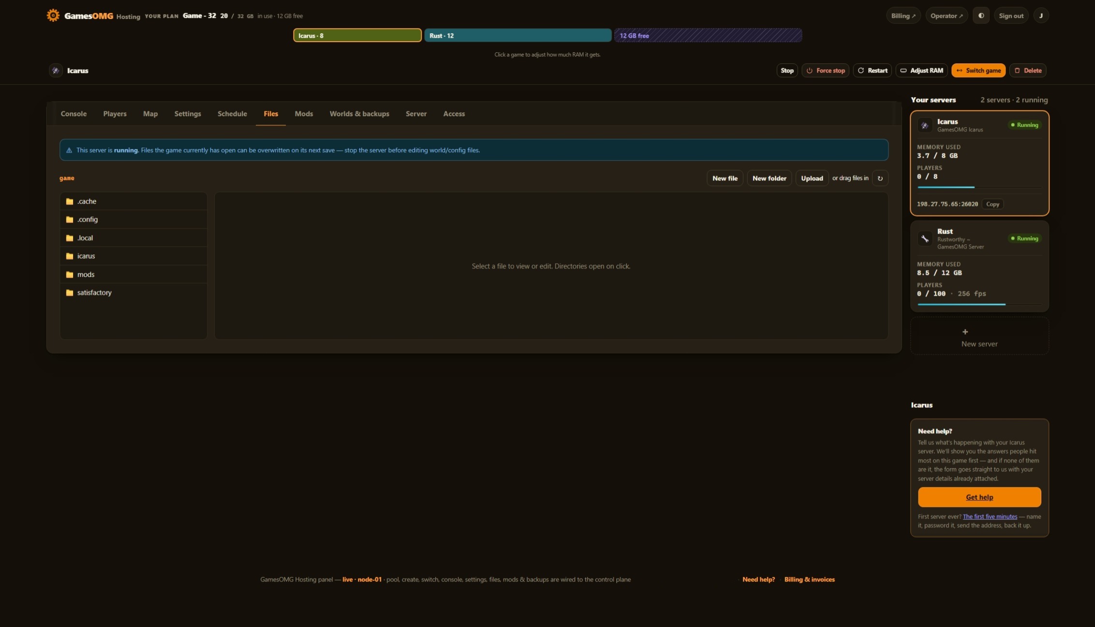The width and height of the screenshot is (1095, 627).
Task: Stop the Icarus server
Action: pos(787,71)
